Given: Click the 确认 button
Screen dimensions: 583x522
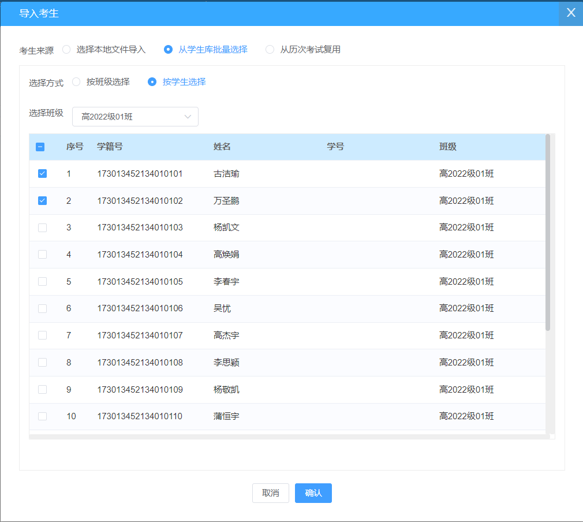Looking at the screenshot, I should pyautogui.click(x=313, y=493).
